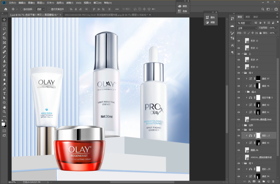280x184 pixels.
Task: Toggle the layer filter on/off switch
Action: 278,22
